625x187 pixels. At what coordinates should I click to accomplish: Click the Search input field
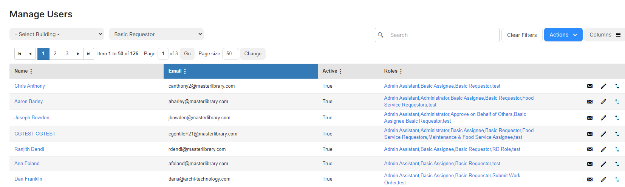pyautogui.click(x=437, y=35)
